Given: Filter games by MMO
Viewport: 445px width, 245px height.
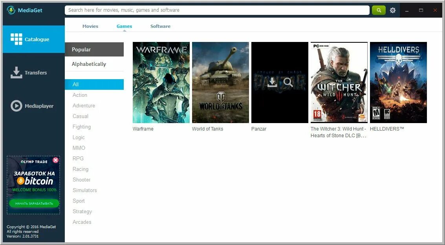Looking at the screenshot, I should coord(79,148).
